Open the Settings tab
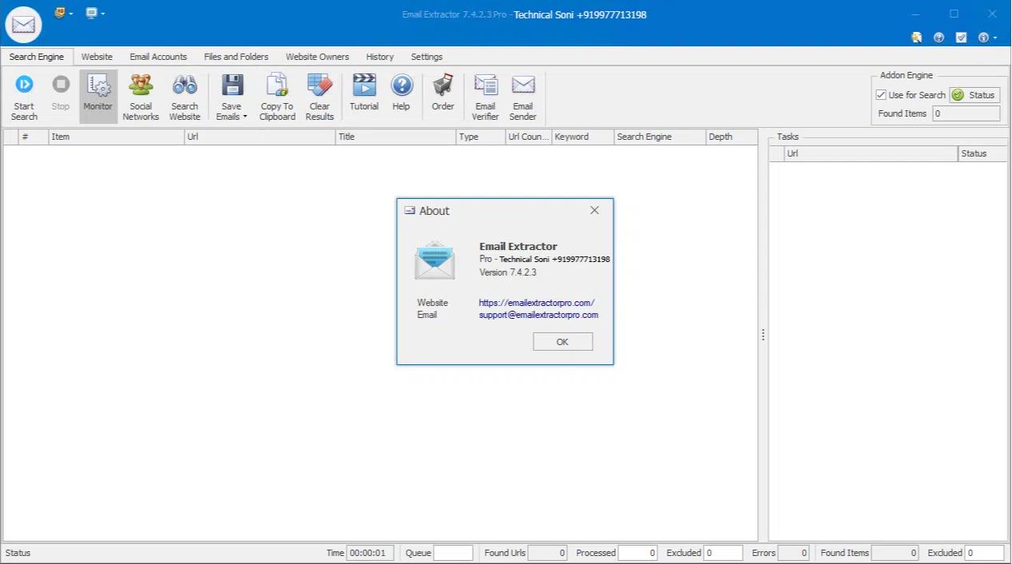 (427, 57)
